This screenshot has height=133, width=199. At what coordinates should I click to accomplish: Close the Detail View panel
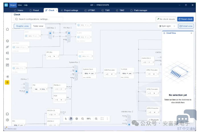[191, 33]
